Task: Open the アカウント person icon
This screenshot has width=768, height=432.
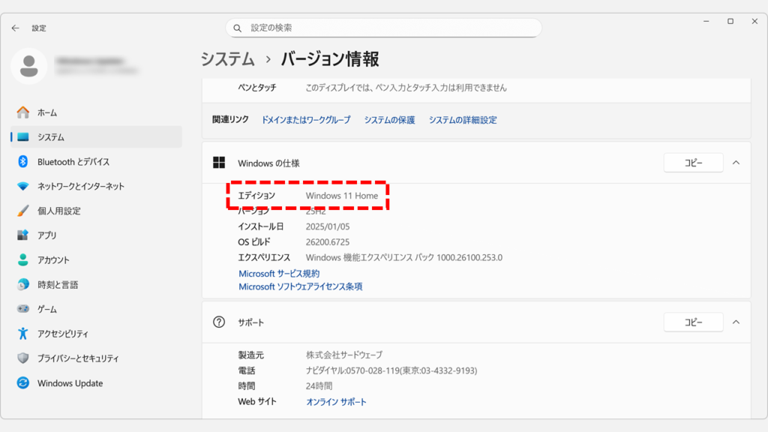Action: 23,260
